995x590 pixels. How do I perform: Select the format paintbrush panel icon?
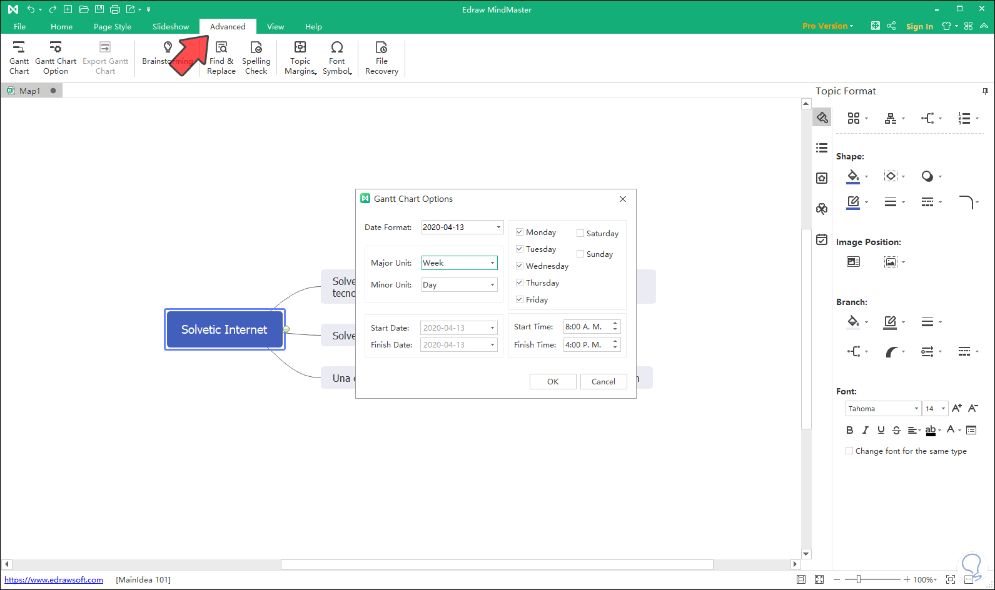pos(822,117)
